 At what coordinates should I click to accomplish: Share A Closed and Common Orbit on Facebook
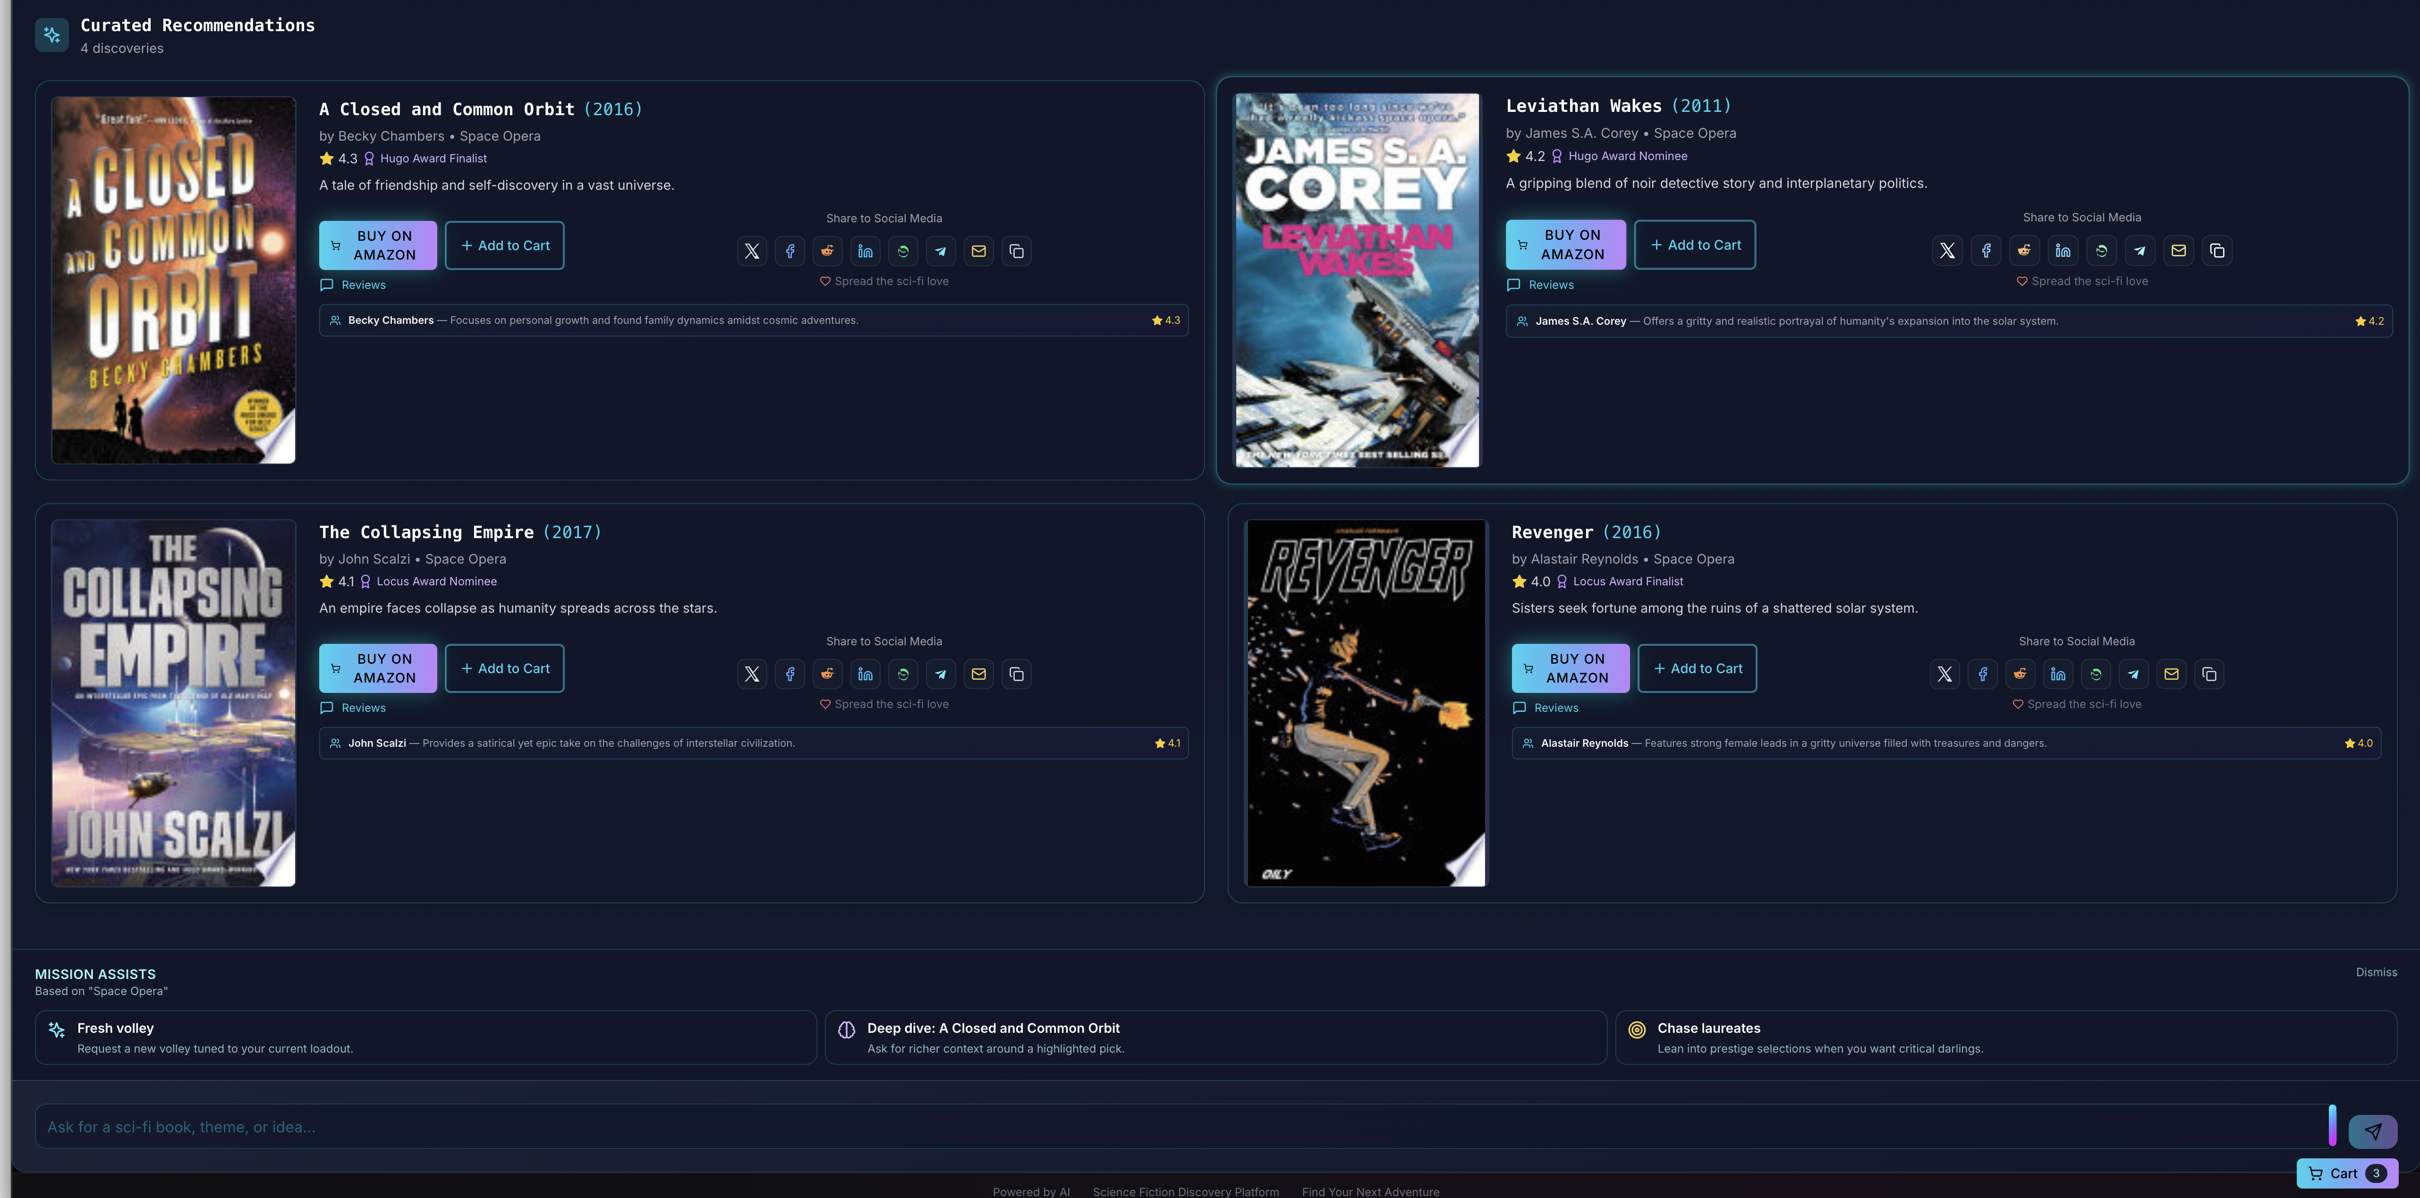790,251
